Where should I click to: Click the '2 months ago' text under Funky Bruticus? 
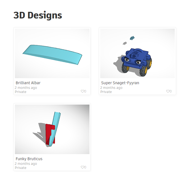click(26, 164)
